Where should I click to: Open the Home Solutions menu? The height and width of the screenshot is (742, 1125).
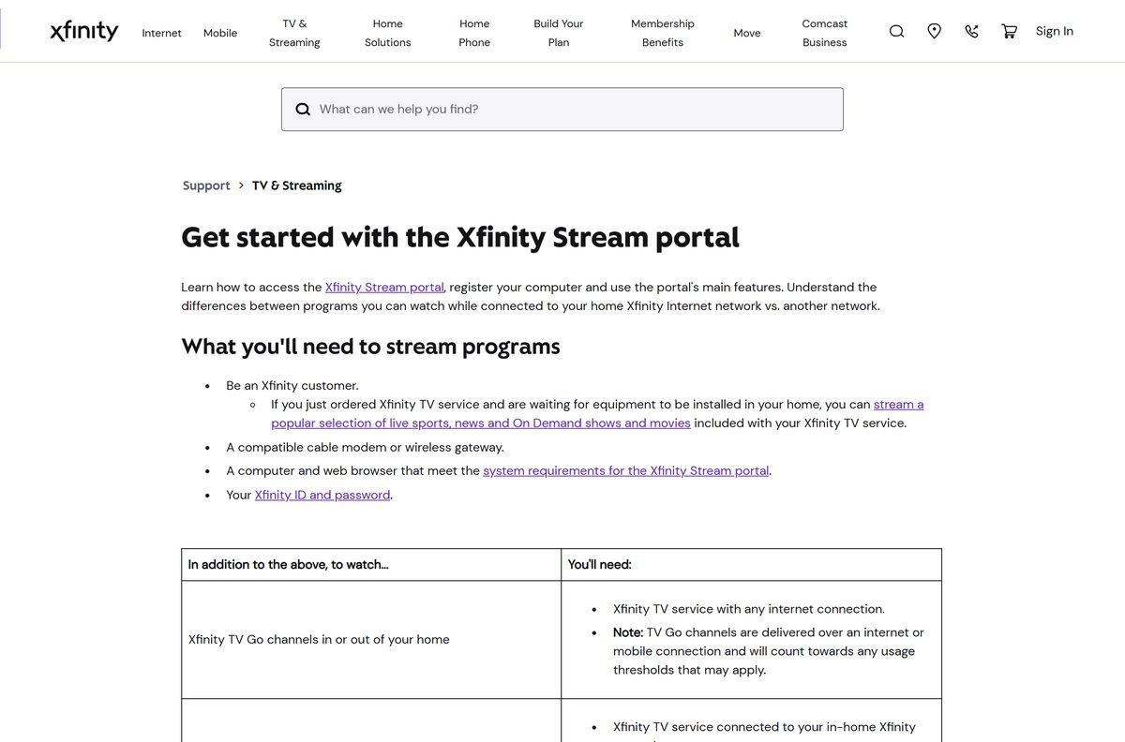pos(387,33)
